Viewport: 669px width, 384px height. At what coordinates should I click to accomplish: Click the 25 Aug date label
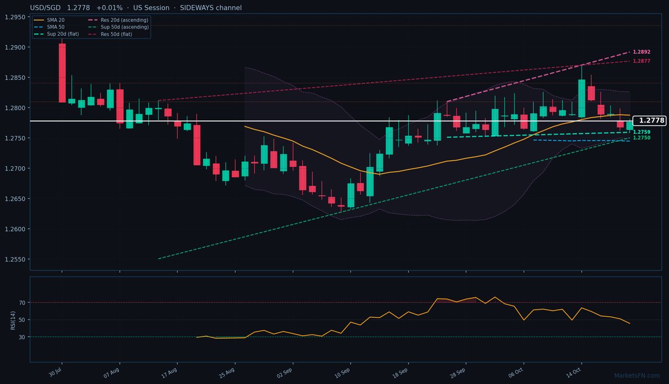[x=227, y=371]
